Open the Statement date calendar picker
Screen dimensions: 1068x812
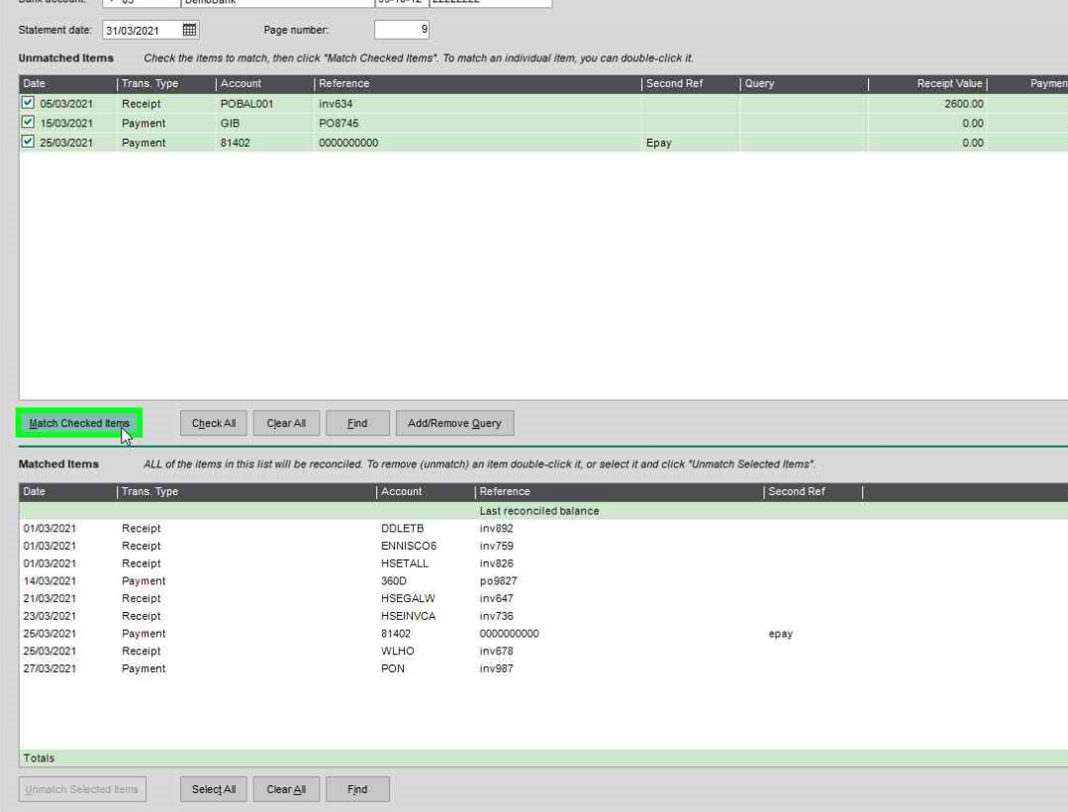pyautogui.click(x=189, y=30)
